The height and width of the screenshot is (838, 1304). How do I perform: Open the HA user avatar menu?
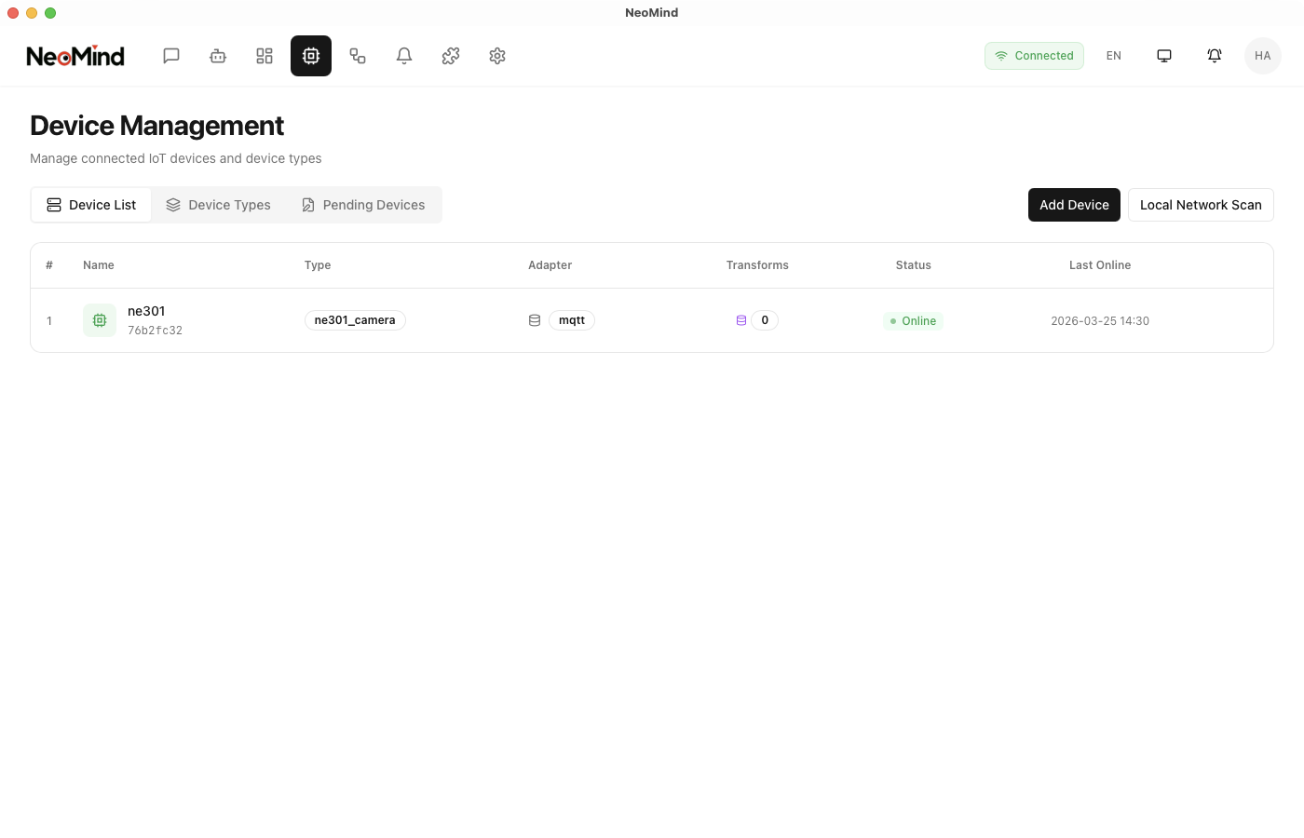(x=1263, y=56)
